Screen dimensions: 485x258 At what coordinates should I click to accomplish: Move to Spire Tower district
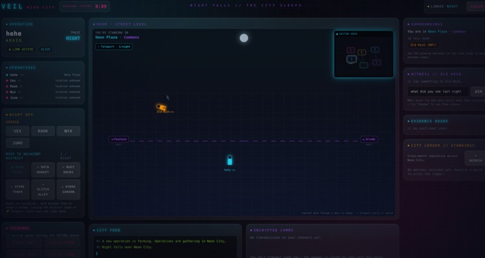tap(17, 190)
